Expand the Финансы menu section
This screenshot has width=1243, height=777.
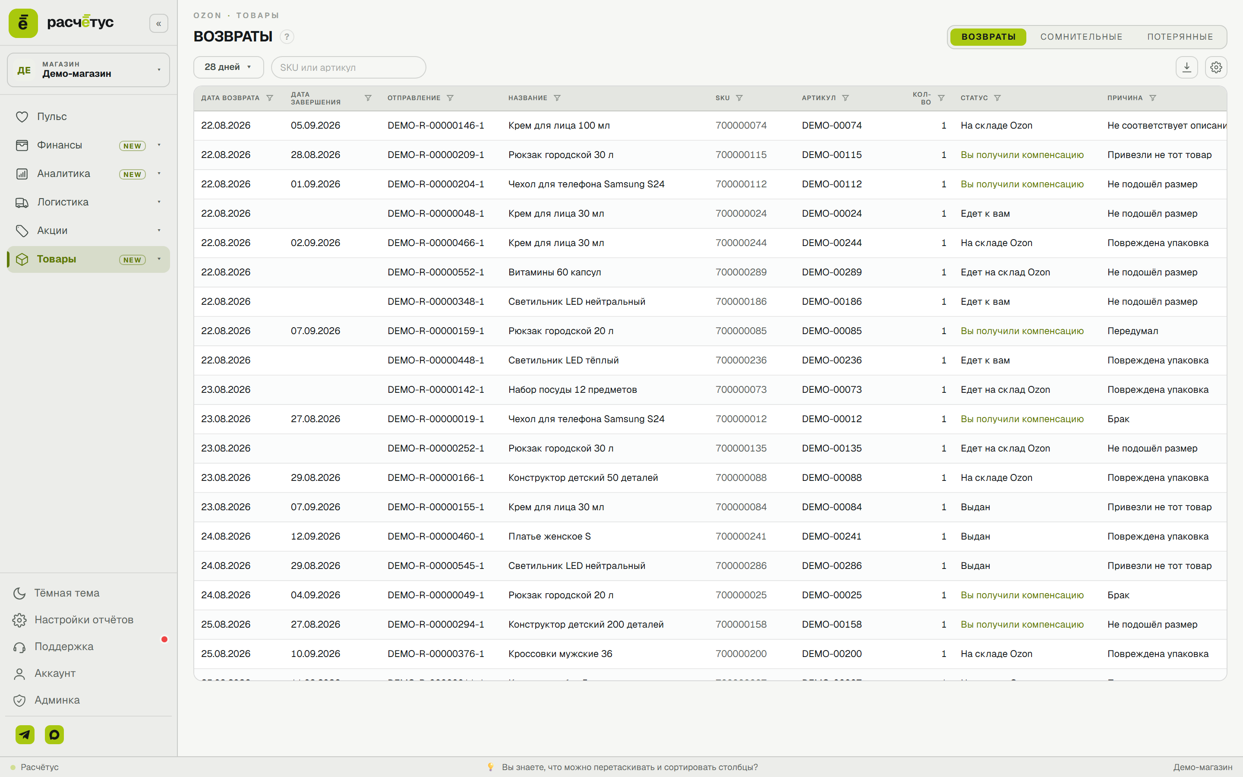(88, 145)
